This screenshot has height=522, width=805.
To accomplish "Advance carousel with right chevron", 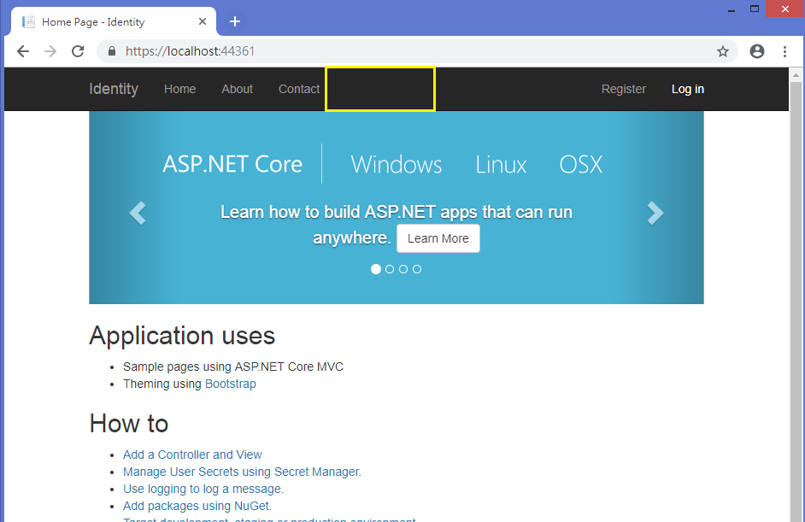I will tap(655, 213).
